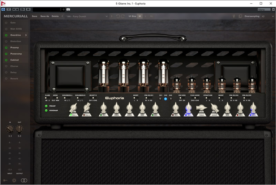Click the Save As button

[x=45, y=16]
